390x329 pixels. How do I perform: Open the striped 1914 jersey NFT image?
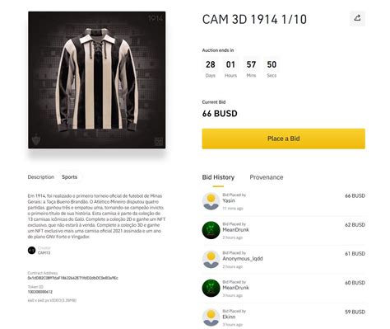tap(97, 80)
